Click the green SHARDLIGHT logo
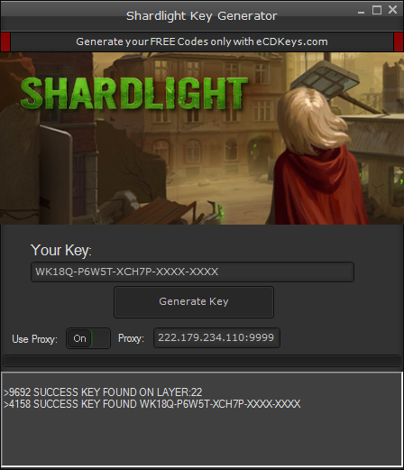This screenshot has height=470, width=404. (134, 93)
